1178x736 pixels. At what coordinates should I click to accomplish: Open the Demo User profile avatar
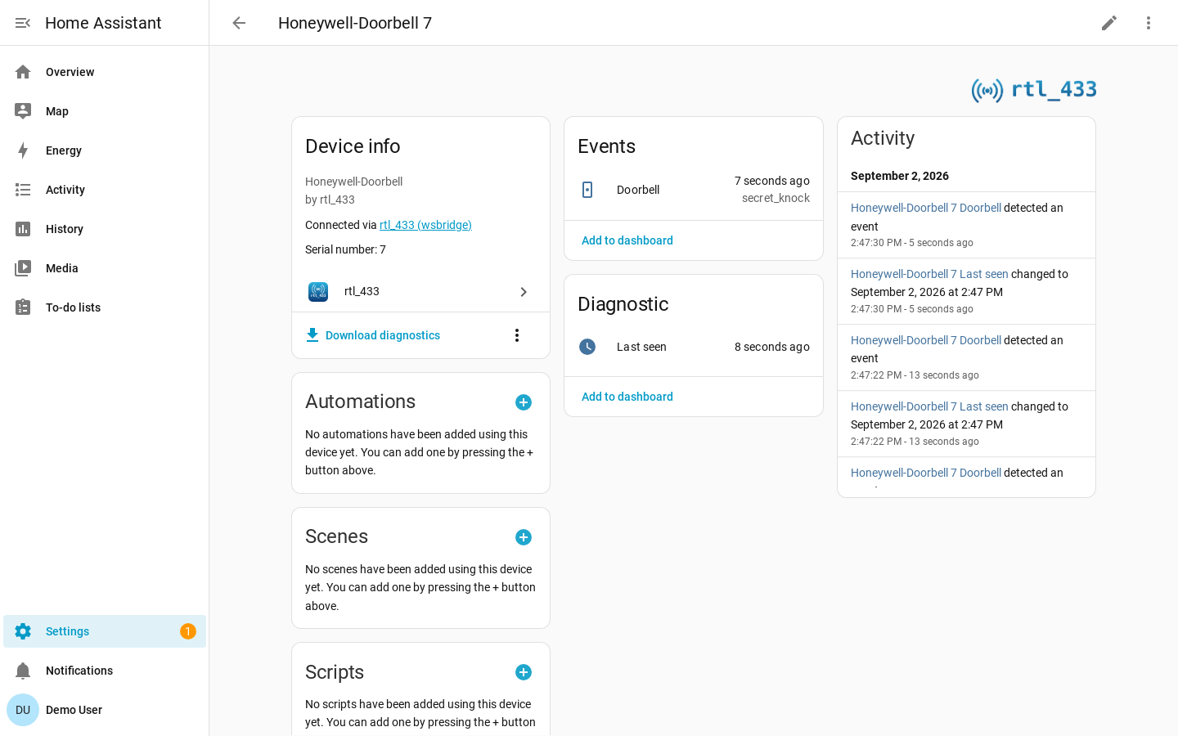click(x=23, y=710)
